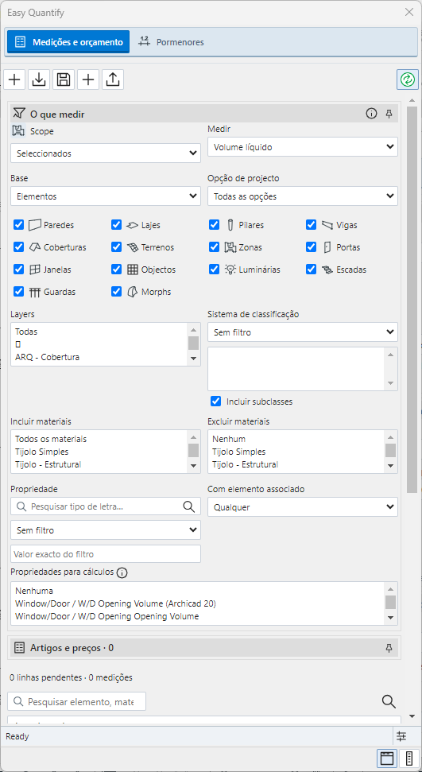Select W/D Opening Opening Volume property
Image resolution: width=422 pixels, height=772 pixels.
click(199, 616)
